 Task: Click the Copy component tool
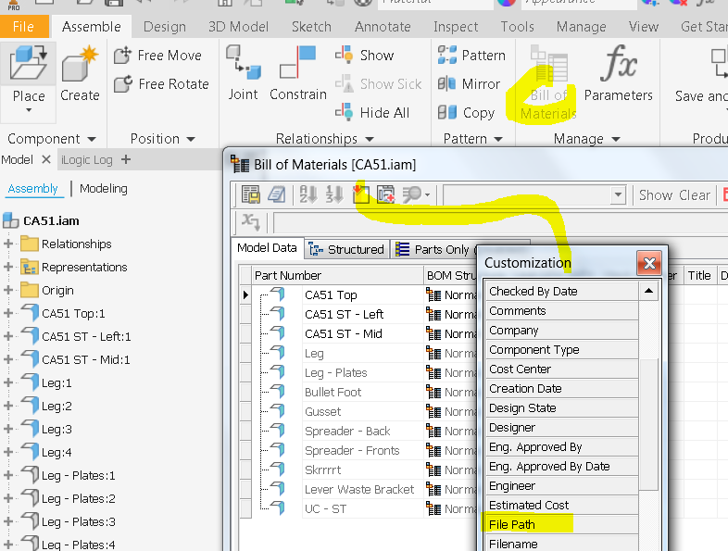point(466,113)
